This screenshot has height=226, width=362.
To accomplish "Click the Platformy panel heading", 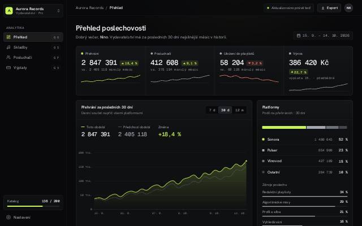I will pyautogui.click(x=270, y=107).
